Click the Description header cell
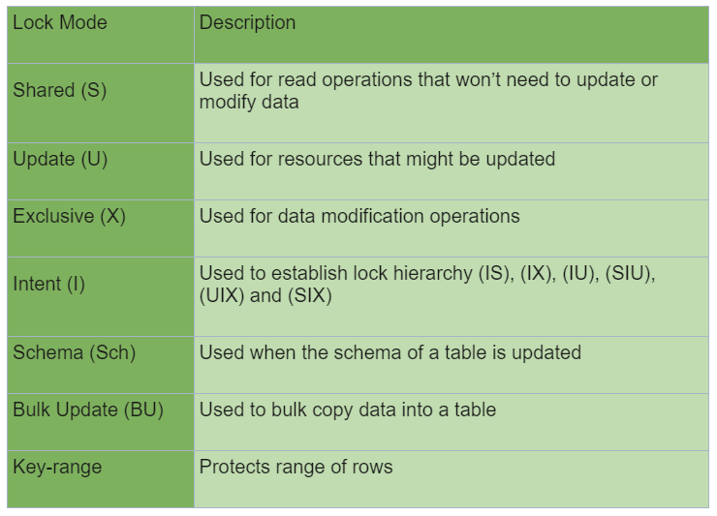This screenshot has width=717, height=516. 452,35
